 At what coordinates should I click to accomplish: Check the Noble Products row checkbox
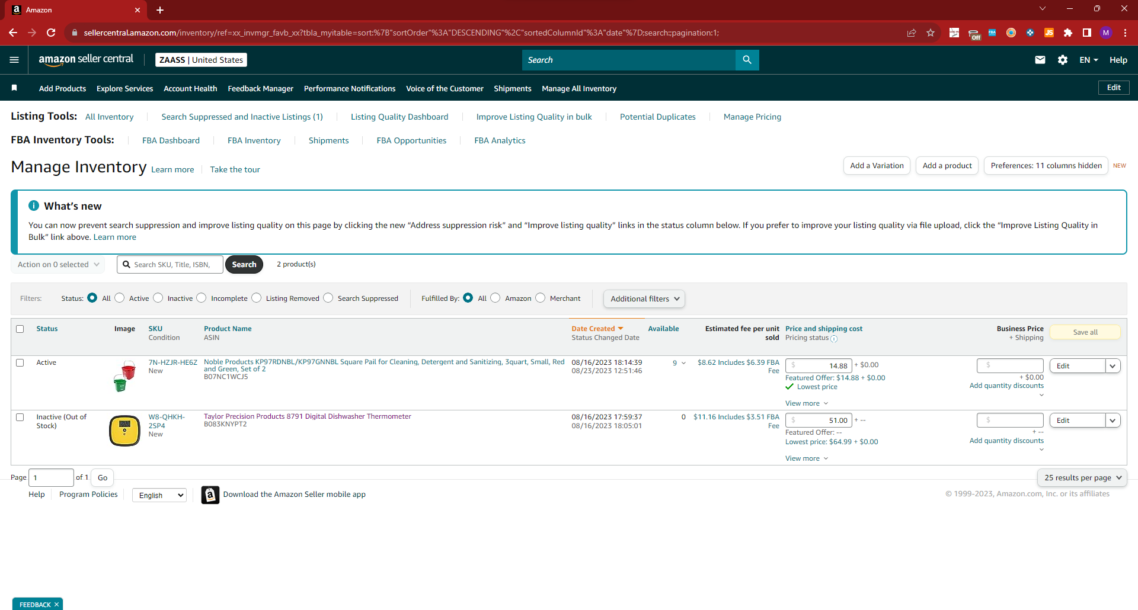[20, 362]
